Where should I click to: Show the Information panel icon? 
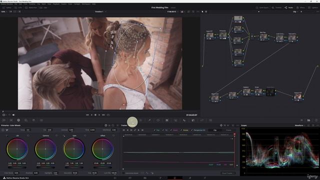316,120
